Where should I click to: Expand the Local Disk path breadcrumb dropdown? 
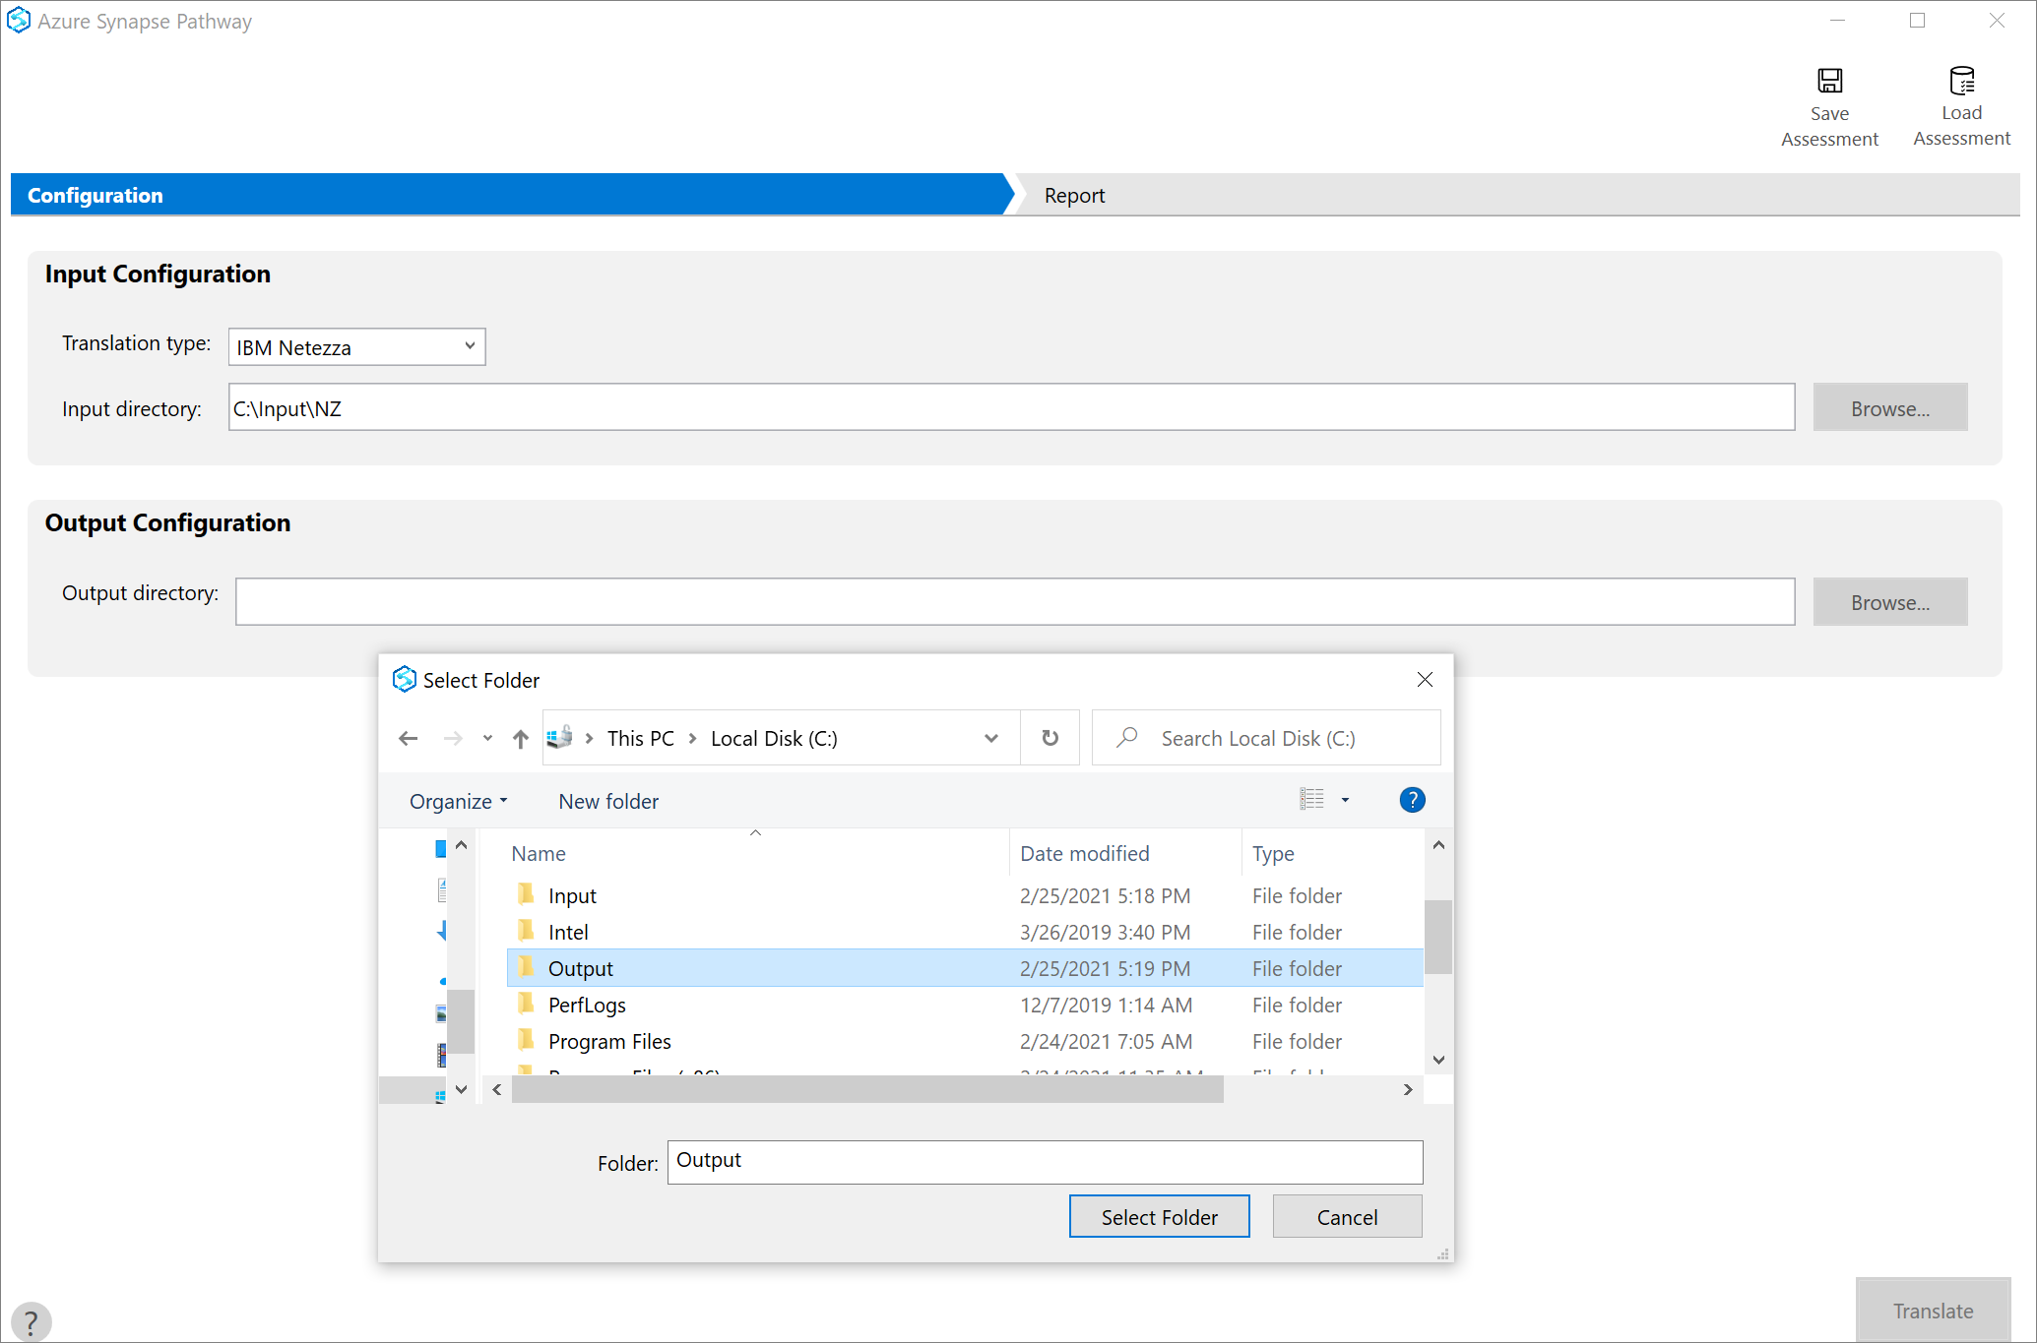tap(988, 738)
